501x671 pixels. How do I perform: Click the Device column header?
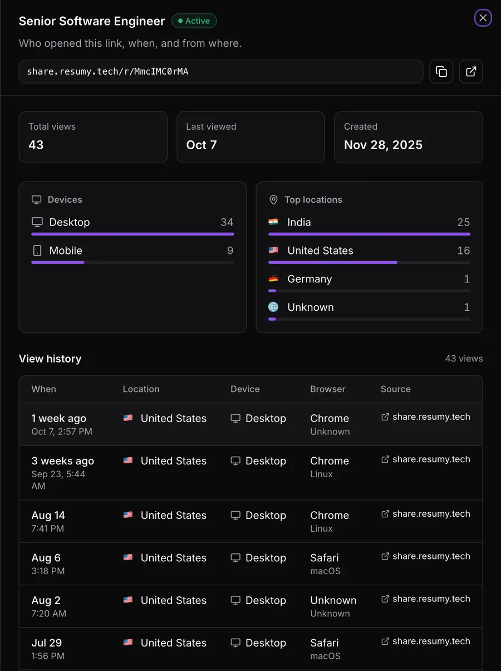[245, 389]
